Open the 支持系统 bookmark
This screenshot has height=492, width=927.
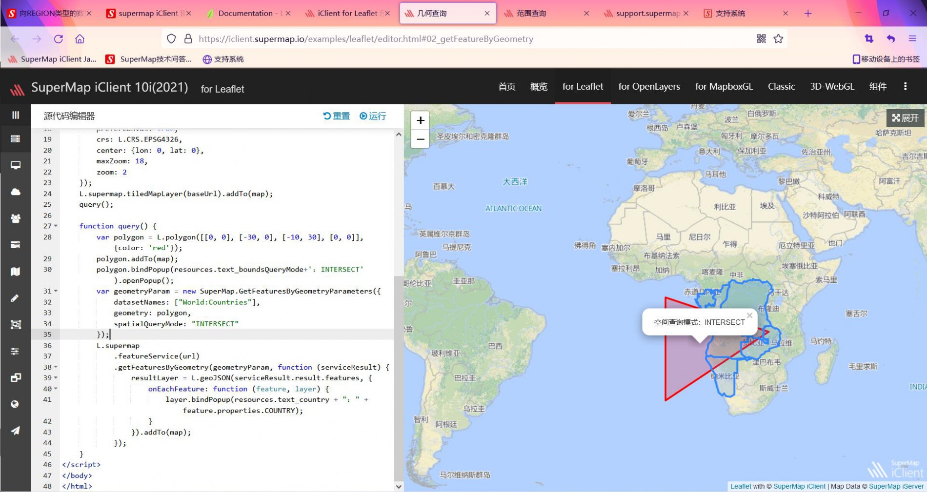[x=223, y=59]
